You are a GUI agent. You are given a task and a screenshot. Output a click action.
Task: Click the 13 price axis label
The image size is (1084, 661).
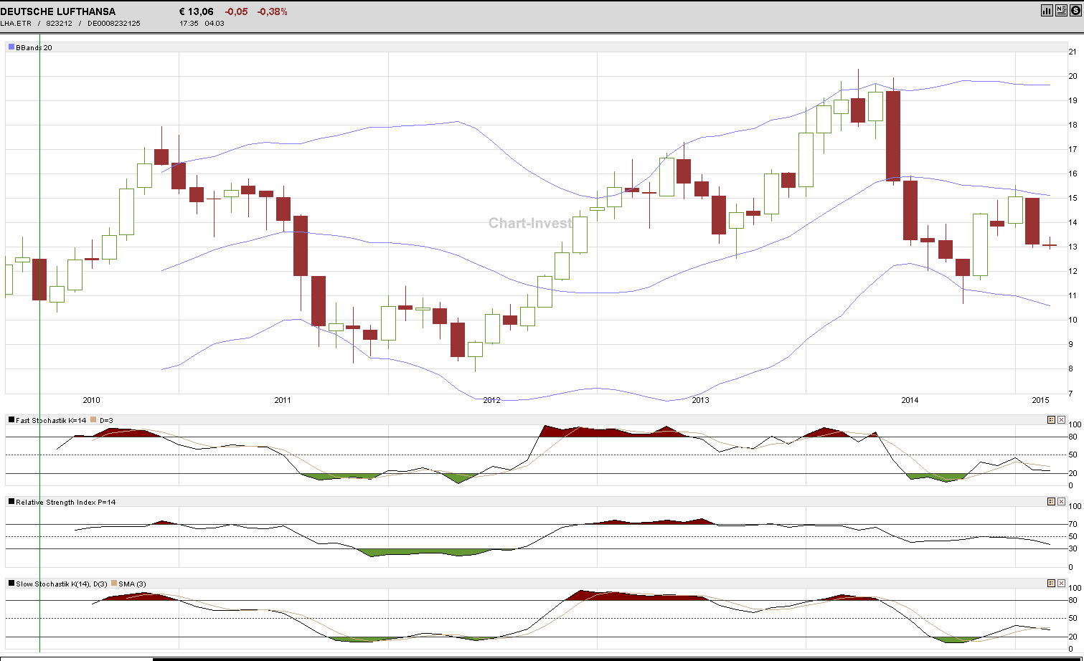coord(1072,247)
